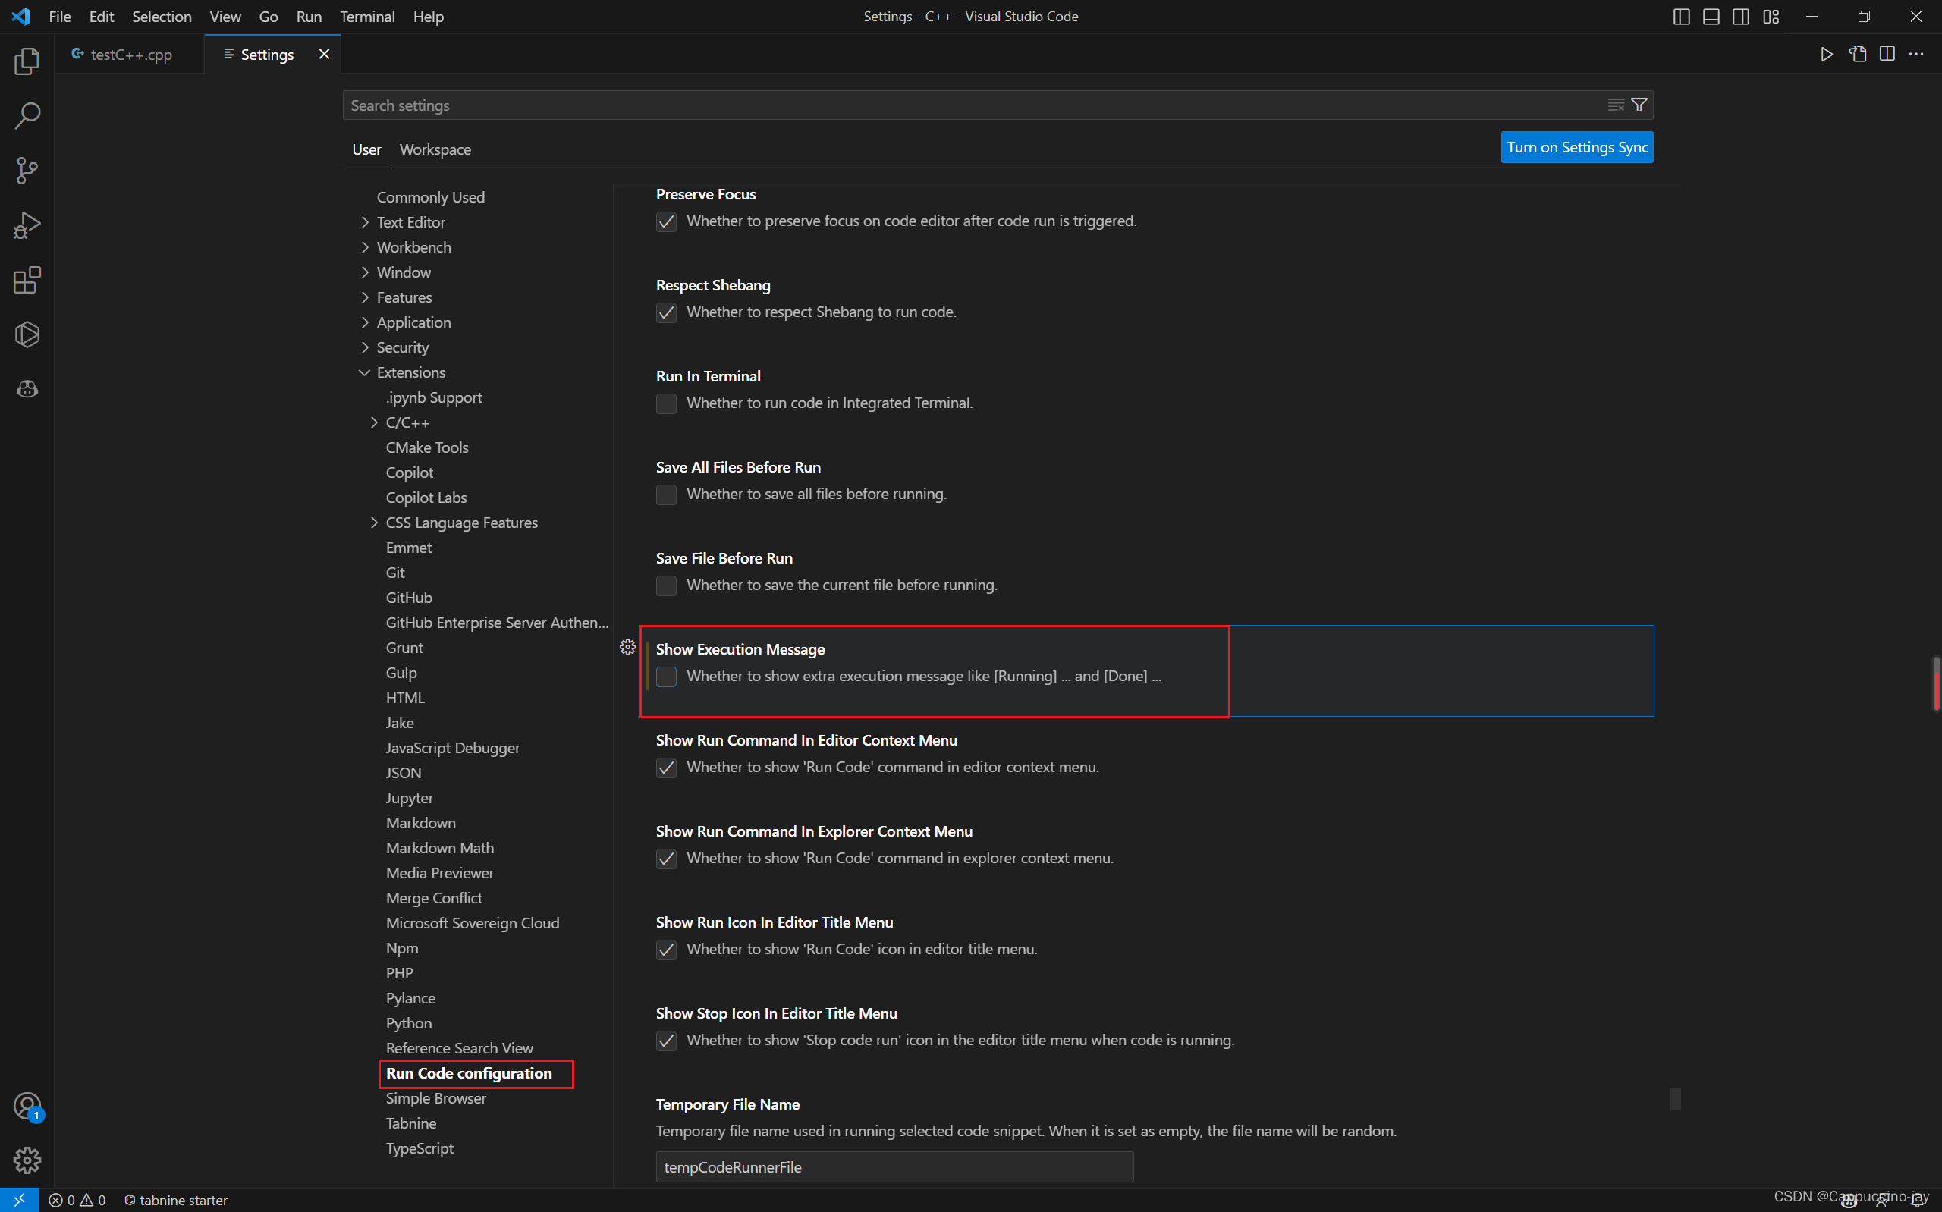1942x1212 pixels.
Task: Toggle the Save File Before Run checkbox
Action: 668,585
